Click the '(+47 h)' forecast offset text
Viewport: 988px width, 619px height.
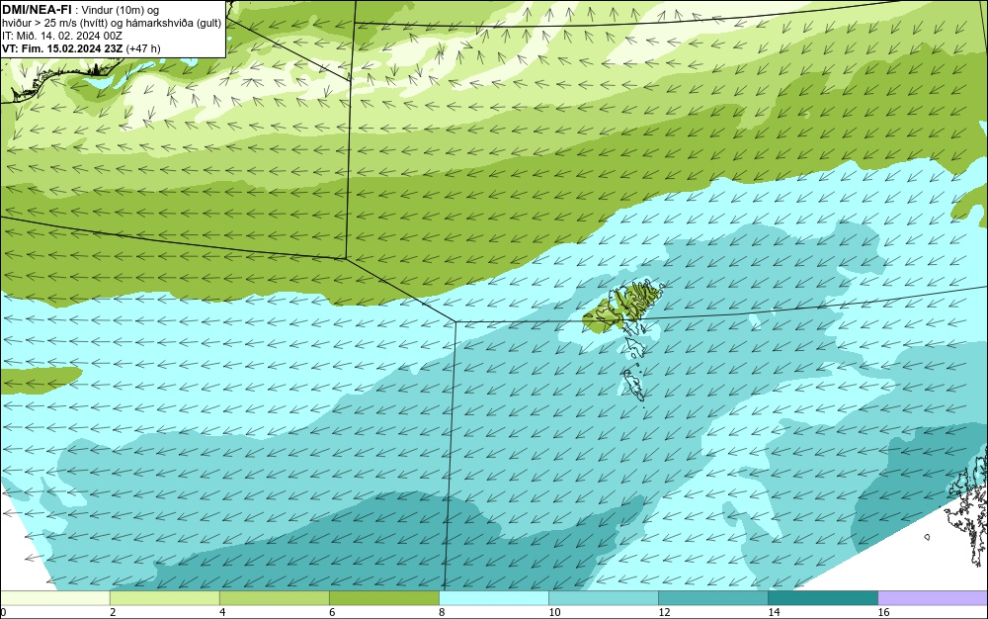click(x=143, y=48)
